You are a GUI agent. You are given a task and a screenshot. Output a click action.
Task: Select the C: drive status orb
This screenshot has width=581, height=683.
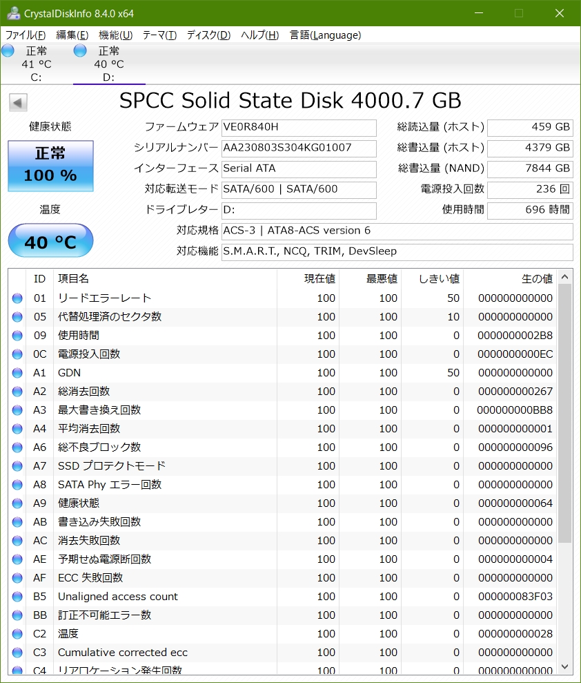tap(8, 50)
